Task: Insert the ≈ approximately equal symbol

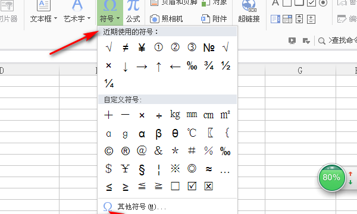Action: point(209,169)
